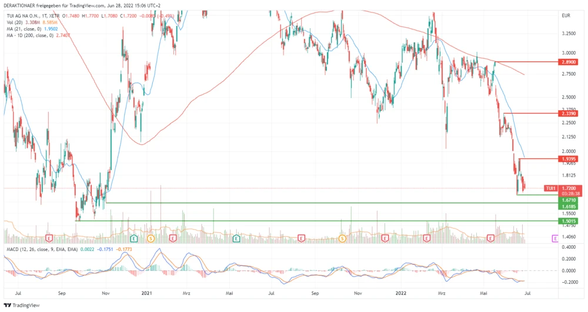The height and width of the screenshot is (312, 588).
Task: Click the 2.8900 resistance price label
Action: [569, 62]
